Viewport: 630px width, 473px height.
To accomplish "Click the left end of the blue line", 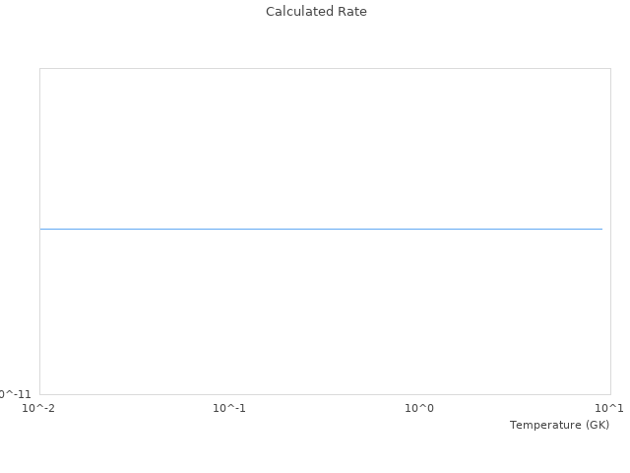I will (x=41, y=229).
